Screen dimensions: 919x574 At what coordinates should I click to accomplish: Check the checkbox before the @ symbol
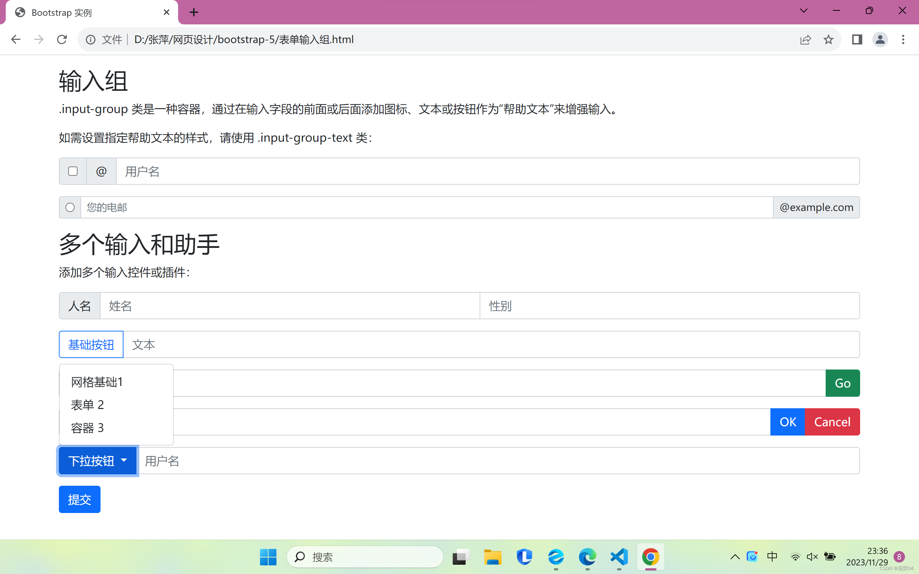(x=73, y=171)
